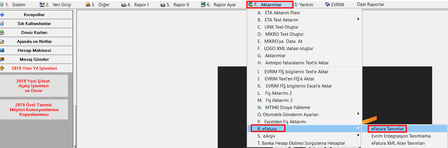448x148 pixels.
Task: Open Ajanda ve Notlar panel
Action: pyautogui.click(x=36, y=41)
